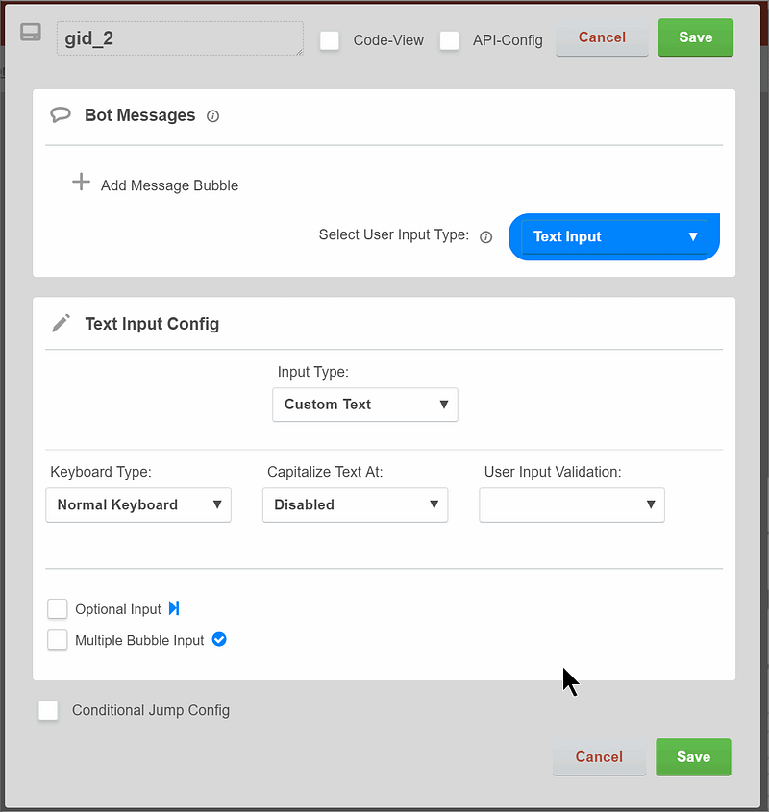Open the User Input Validation dropdown
769x812 pixels.
[x=572, y=504]
